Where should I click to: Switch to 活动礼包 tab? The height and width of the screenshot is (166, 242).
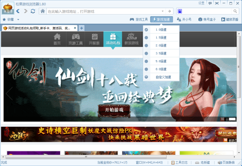113,39
